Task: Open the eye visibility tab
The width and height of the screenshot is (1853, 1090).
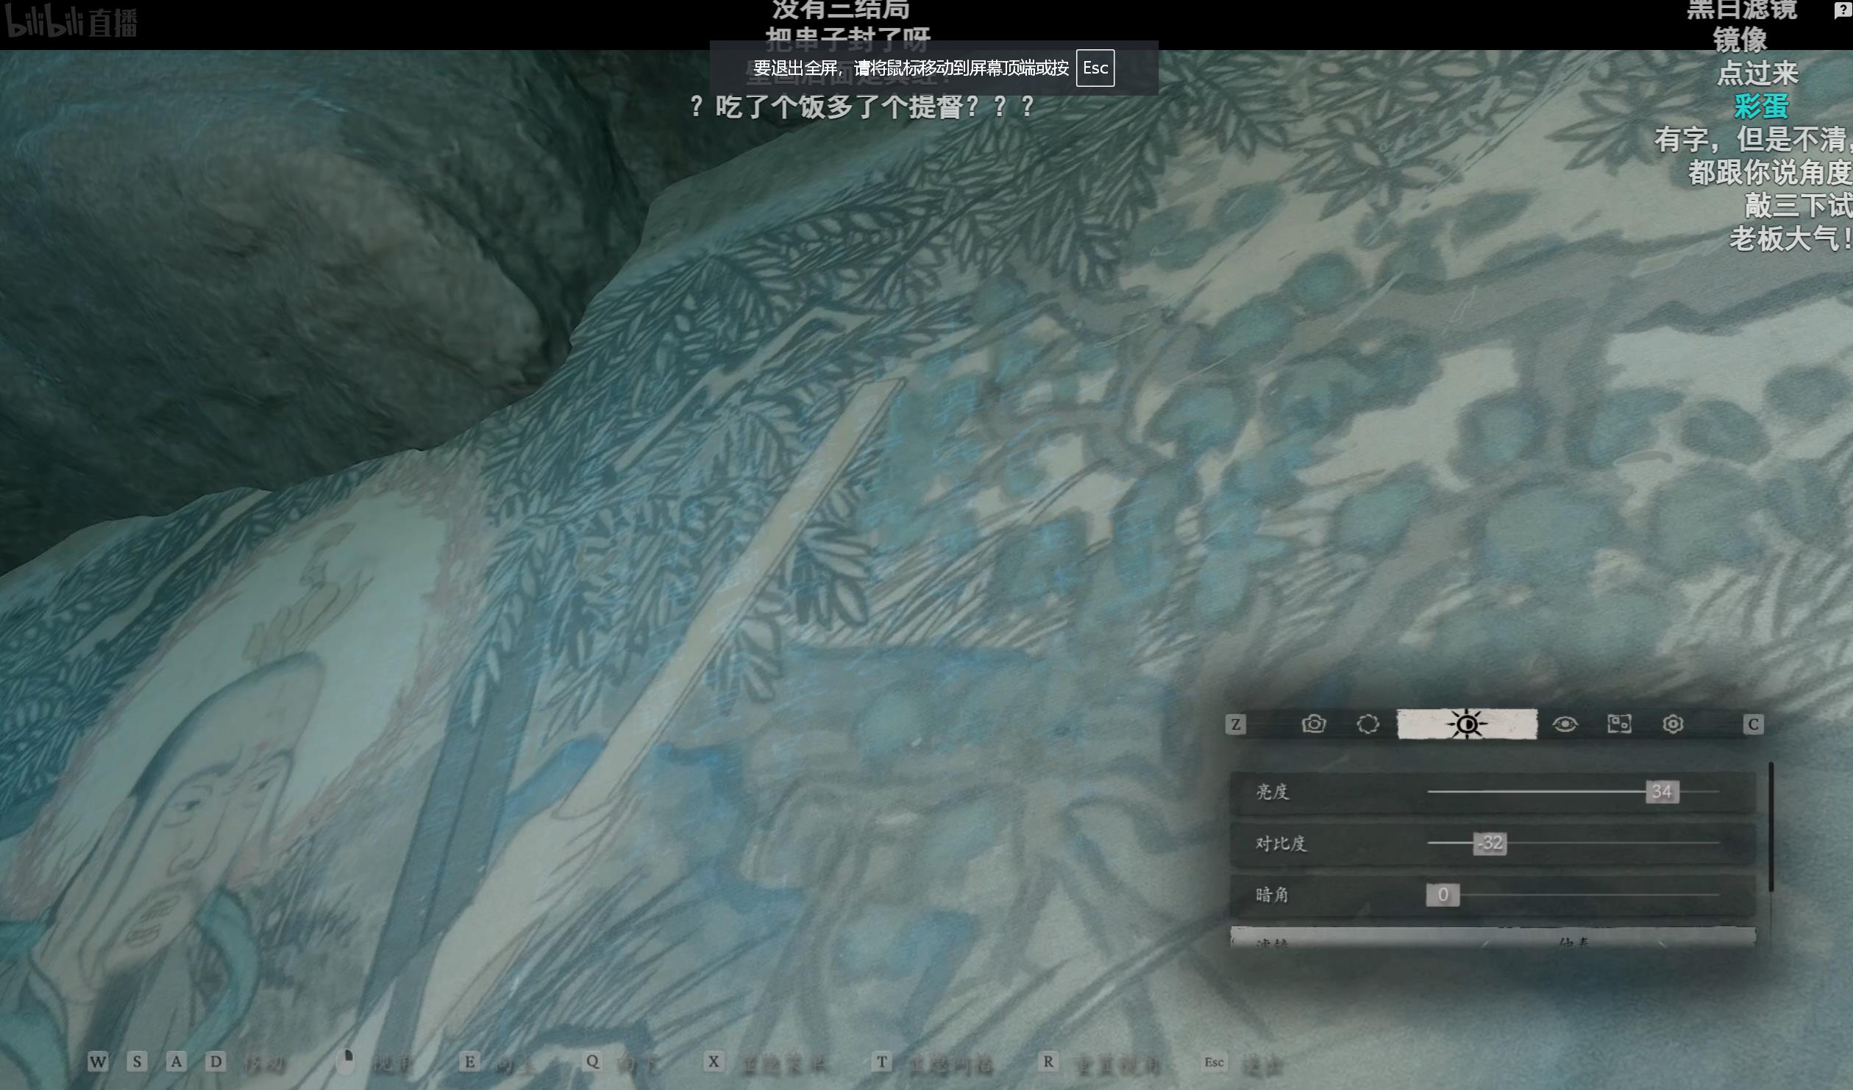Action: (1565, 724)
